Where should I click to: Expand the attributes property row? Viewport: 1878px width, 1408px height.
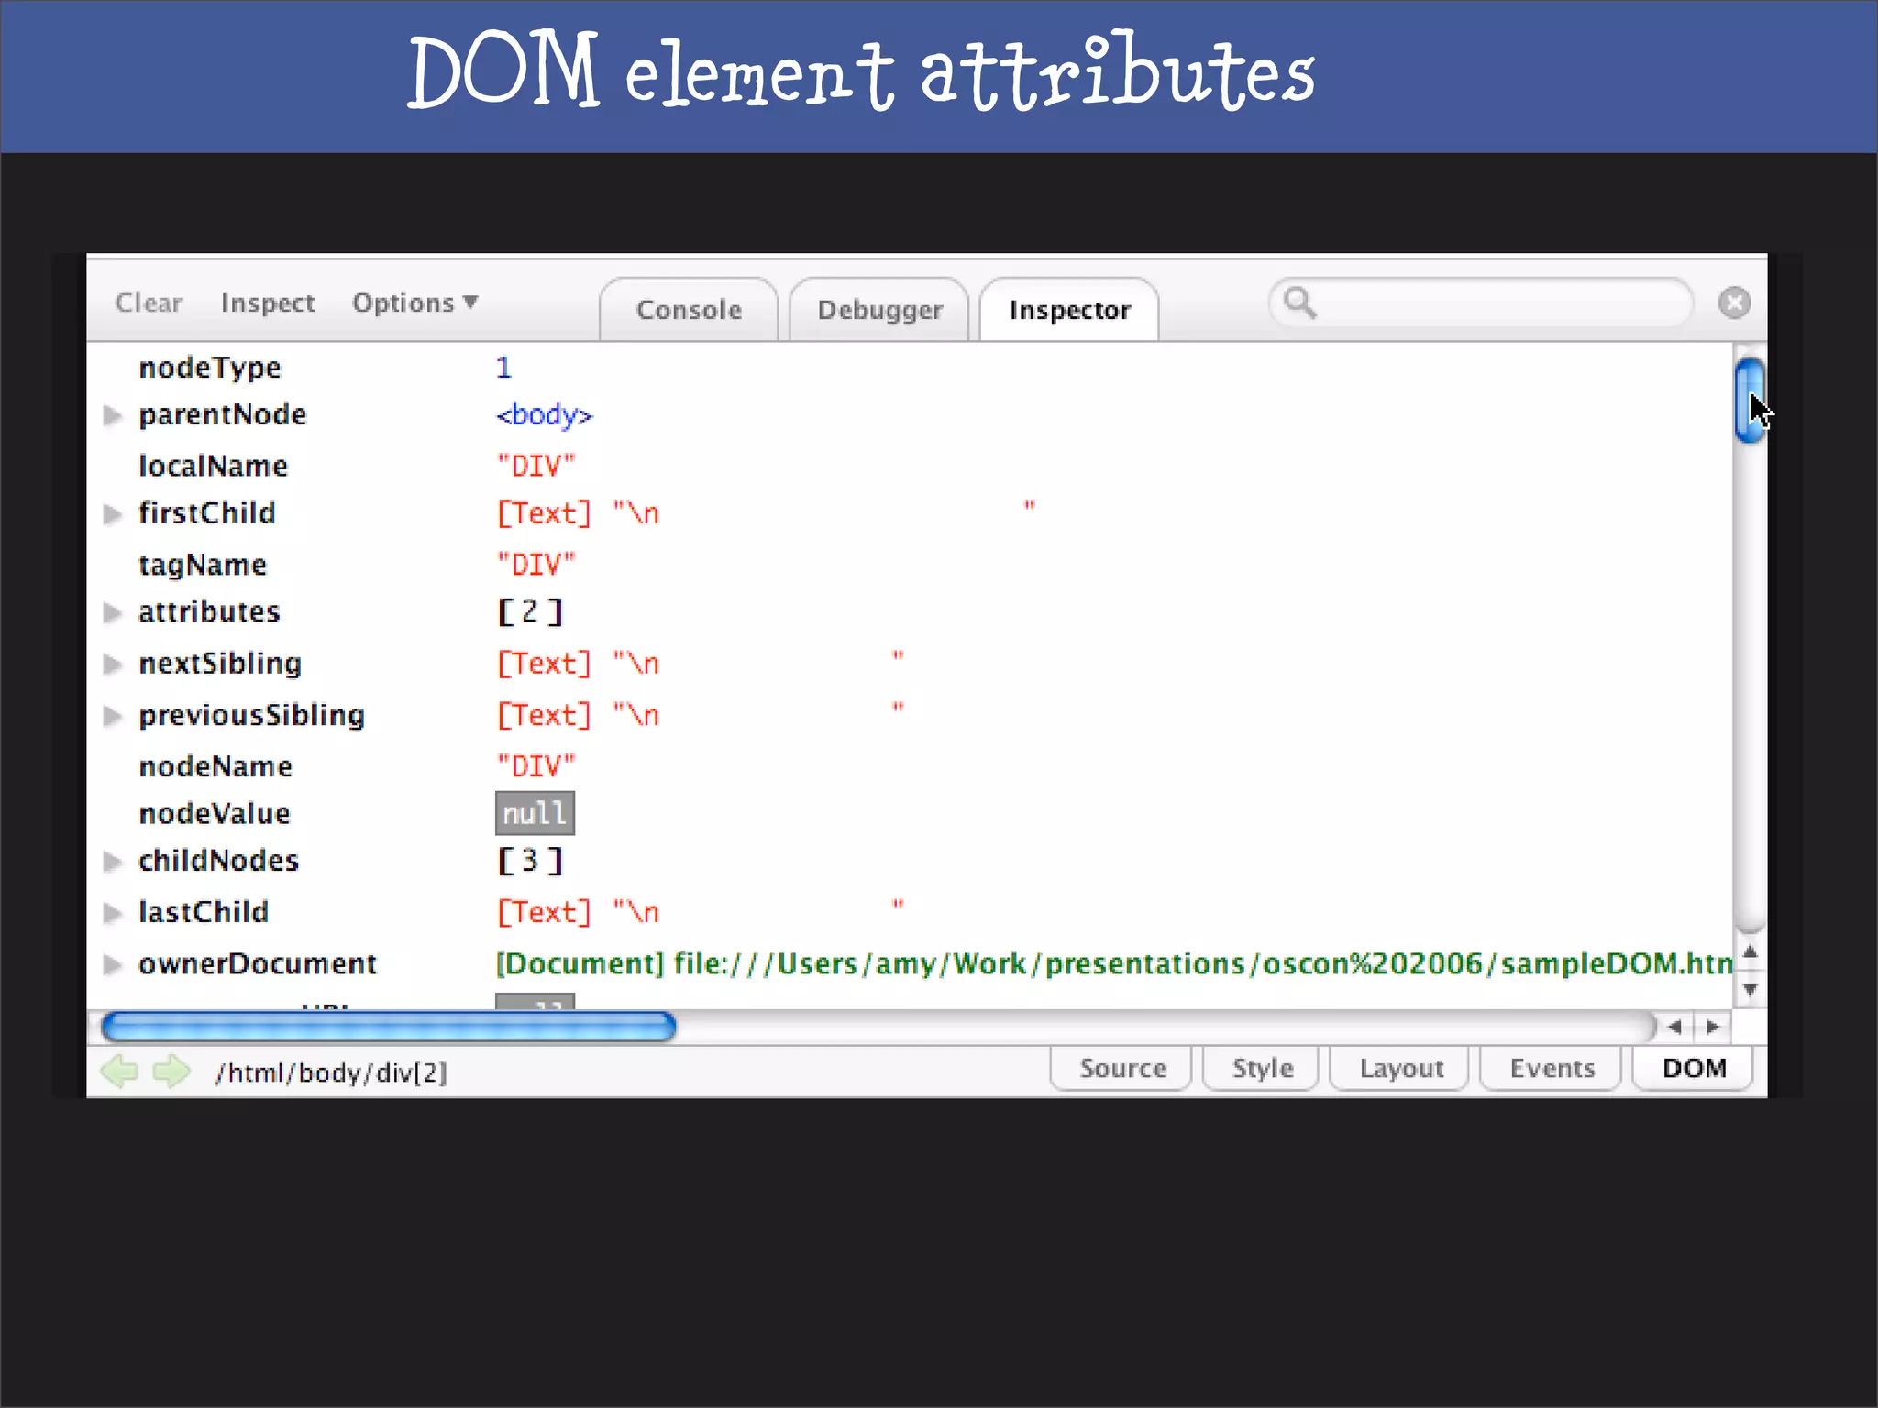coord(112,612)
